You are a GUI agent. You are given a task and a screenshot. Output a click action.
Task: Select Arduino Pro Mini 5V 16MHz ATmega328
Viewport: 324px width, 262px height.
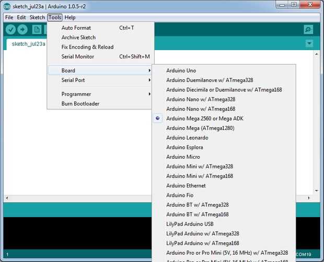224,253
